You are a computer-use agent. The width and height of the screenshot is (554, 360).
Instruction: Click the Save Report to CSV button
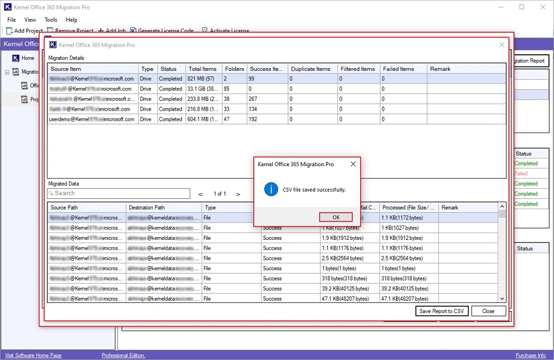tap(442, 311)
